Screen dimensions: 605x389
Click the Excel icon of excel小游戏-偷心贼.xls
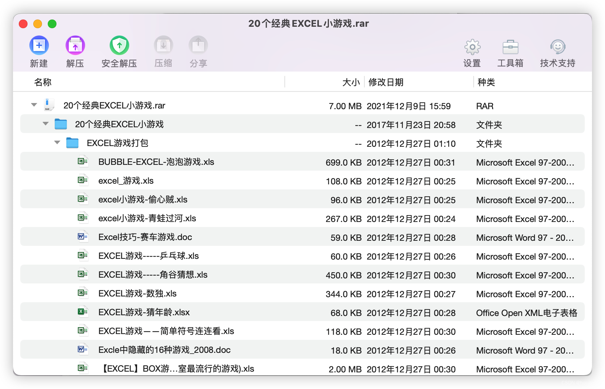tap(83, 199)
